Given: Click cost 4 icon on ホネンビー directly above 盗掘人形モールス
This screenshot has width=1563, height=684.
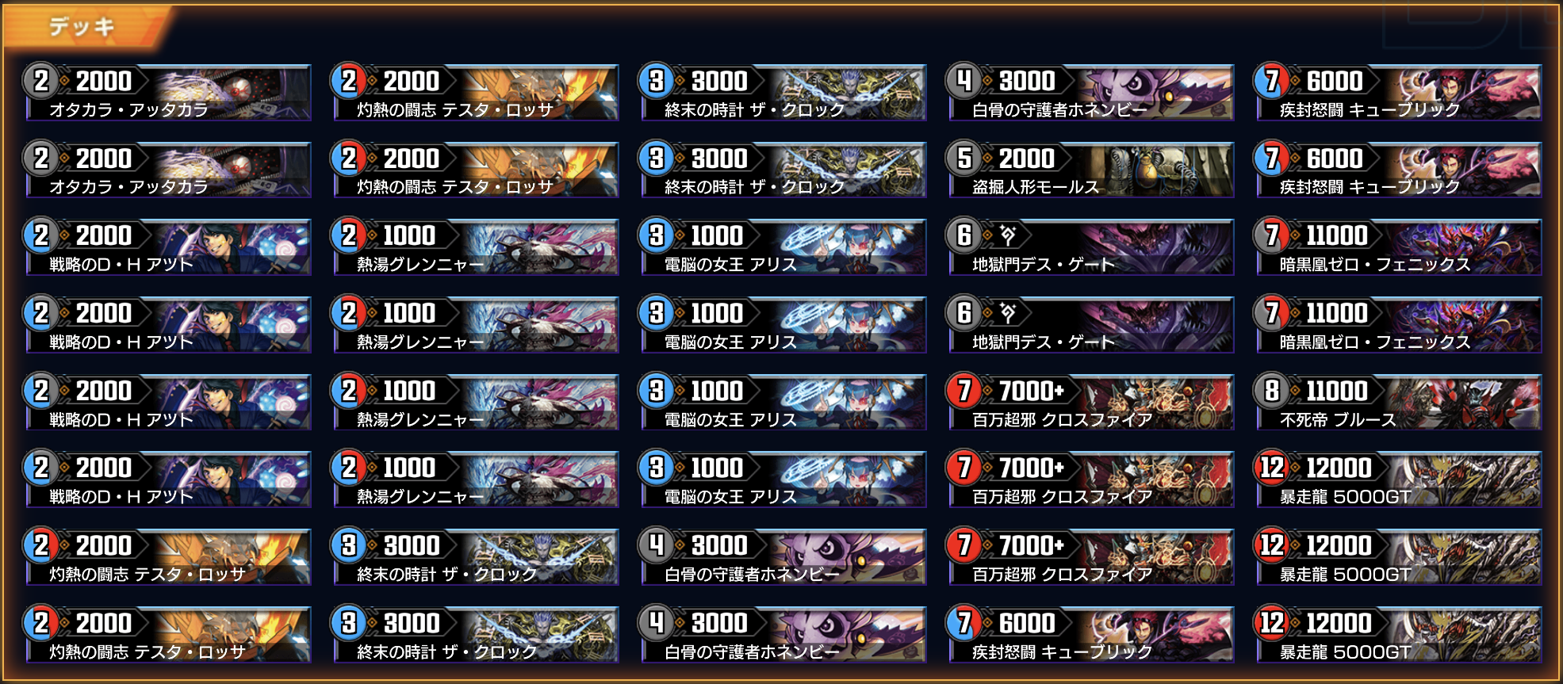Looking at the screenshot, I should click(x=963, y=81).
